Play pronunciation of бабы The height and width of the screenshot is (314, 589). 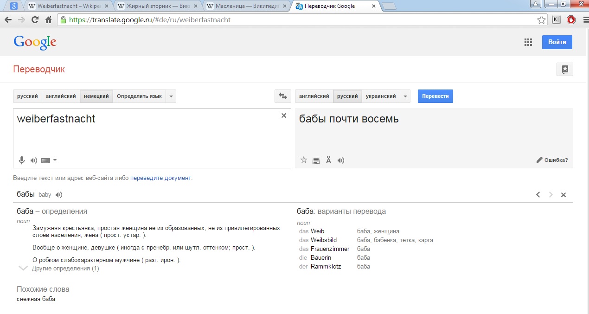click(58, 195)
